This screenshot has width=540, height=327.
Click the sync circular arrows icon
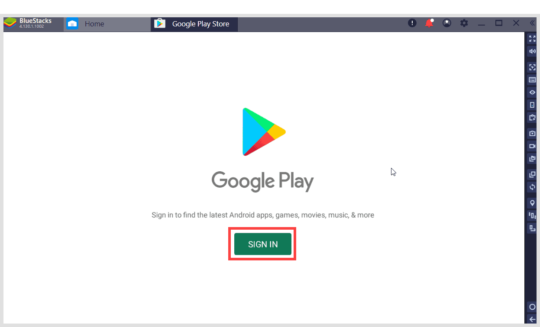pos(533,187)
